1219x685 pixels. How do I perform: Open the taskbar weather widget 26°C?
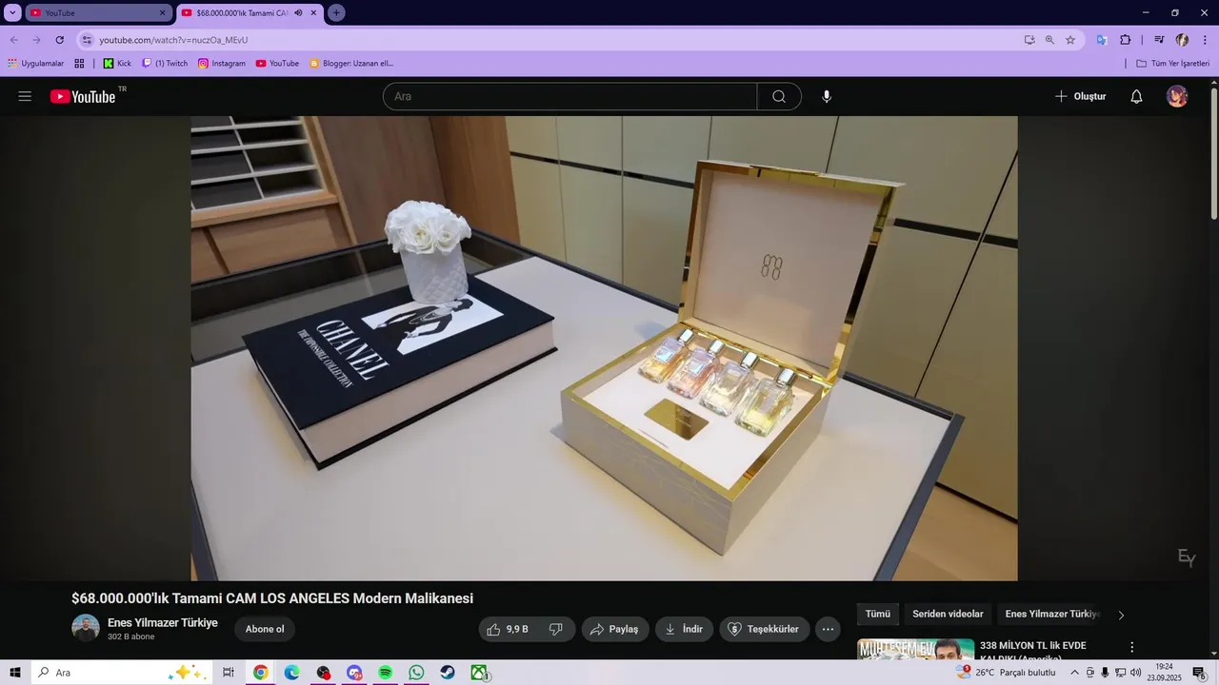coord(1008,673)
